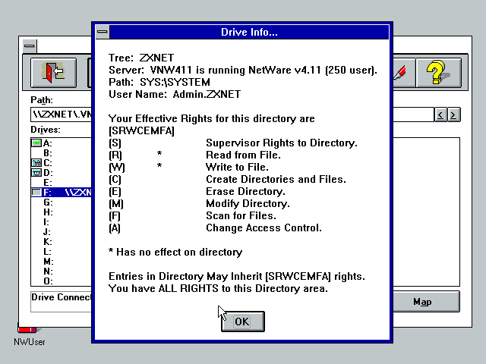This screenshot has height=364, width=486.
Task: Select drive K: in the Drives list
Action: point(61,242)
